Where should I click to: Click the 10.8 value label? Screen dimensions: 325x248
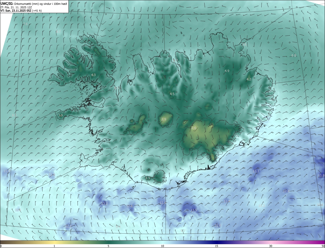pyautogui.click(x=18, y=210)
